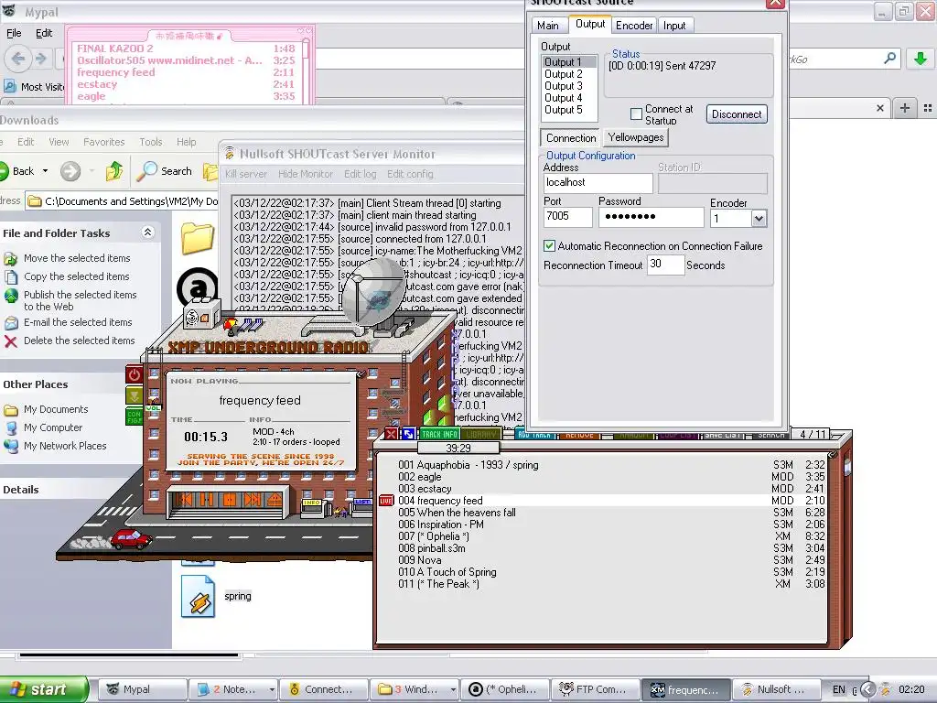The width and height of the screenshot is (937, 703).
Task: Switch to the Input tab in SHOUTcast Source
Action: [x=674, y=26]
